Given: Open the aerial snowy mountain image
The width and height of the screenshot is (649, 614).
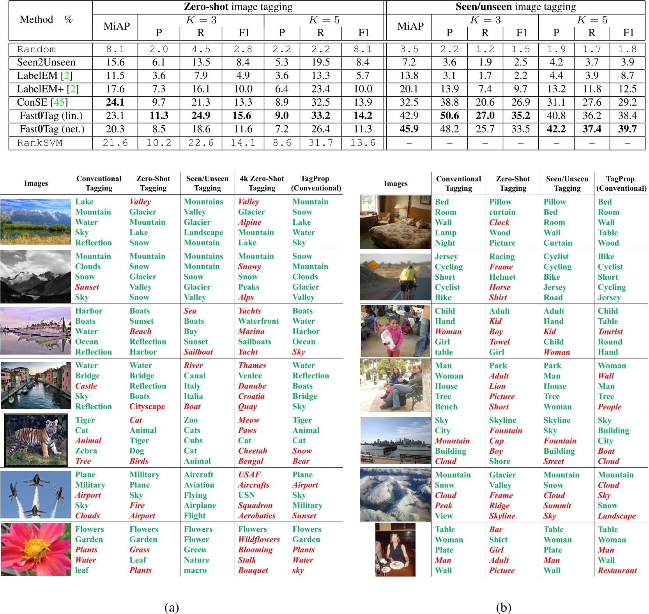Looking at the screenshot, I should 395,495.
